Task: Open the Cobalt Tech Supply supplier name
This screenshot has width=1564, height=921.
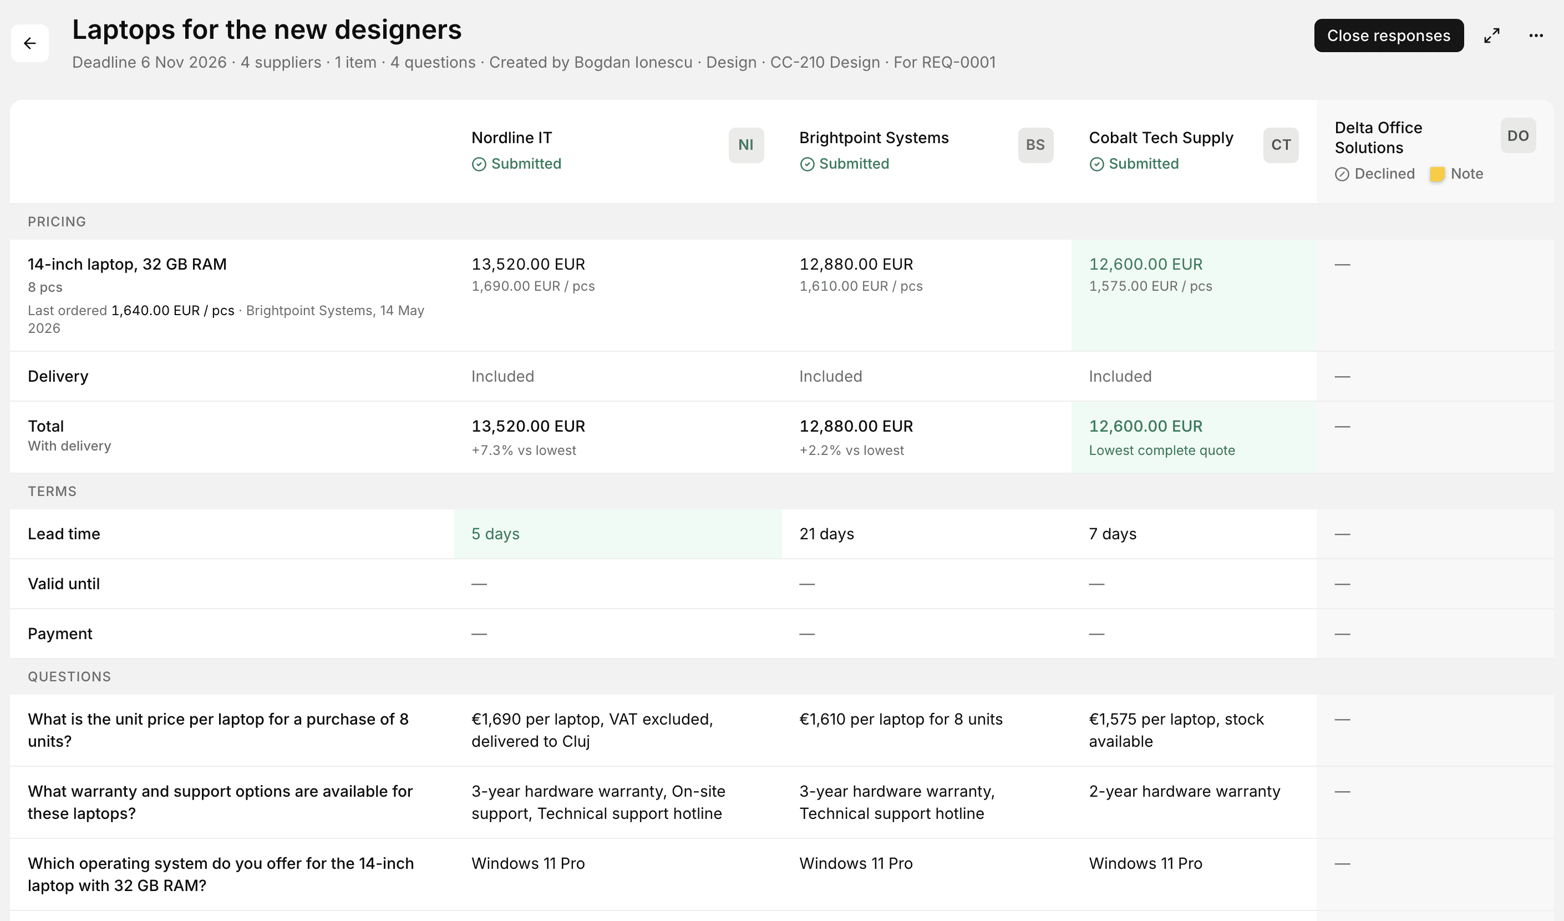Action: pos(1161,138)
